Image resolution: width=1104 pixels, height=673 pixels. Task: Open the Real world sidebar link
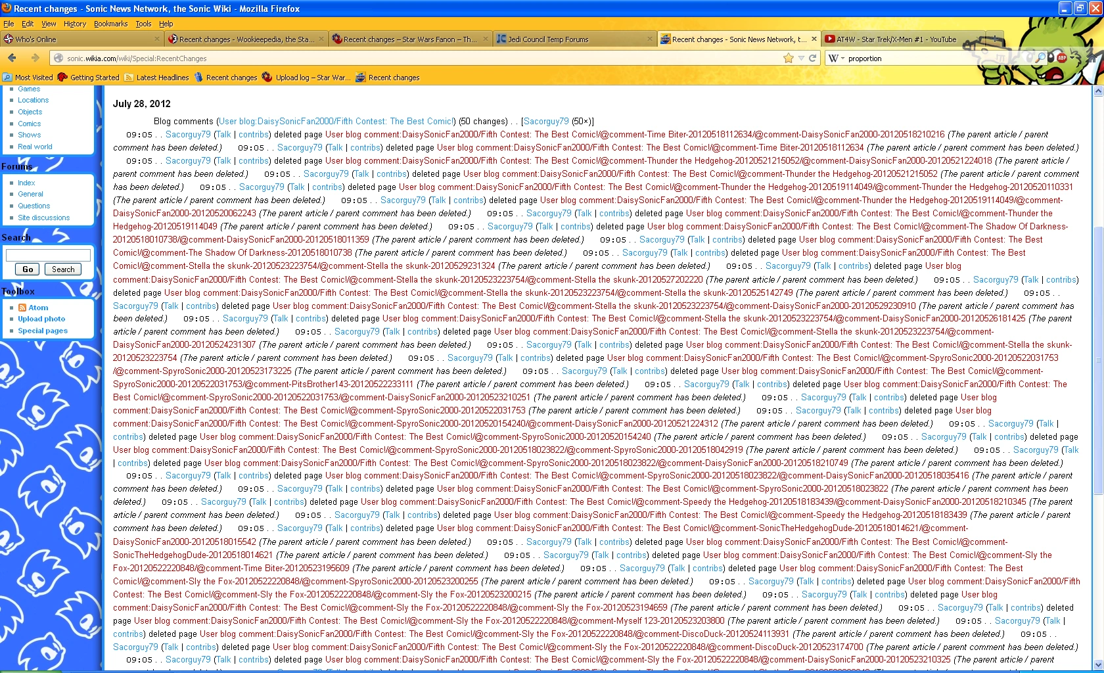pyautogui.click(x=35, y=147)
